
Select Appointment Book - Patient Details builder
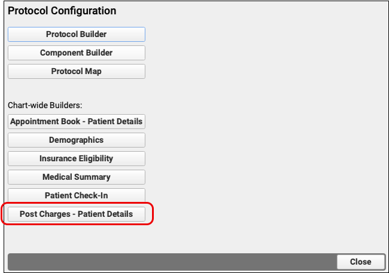pyautogui.click(x=76, y=121)
